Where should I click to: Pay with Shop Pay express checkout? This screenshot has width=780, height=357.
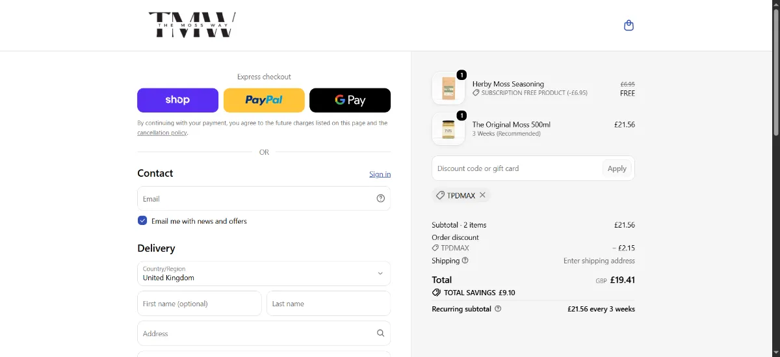click(x=177, y=100)
